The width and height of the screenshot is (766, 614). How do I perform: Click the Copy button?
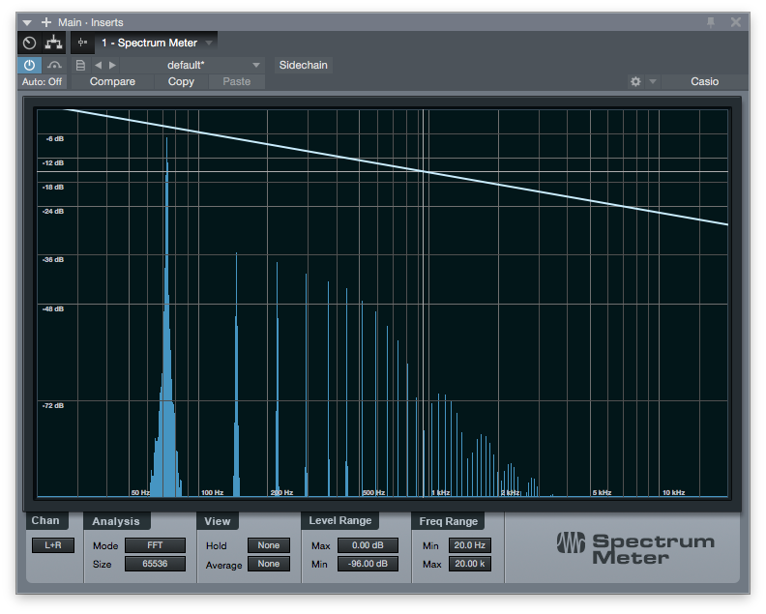coord(181,82)
